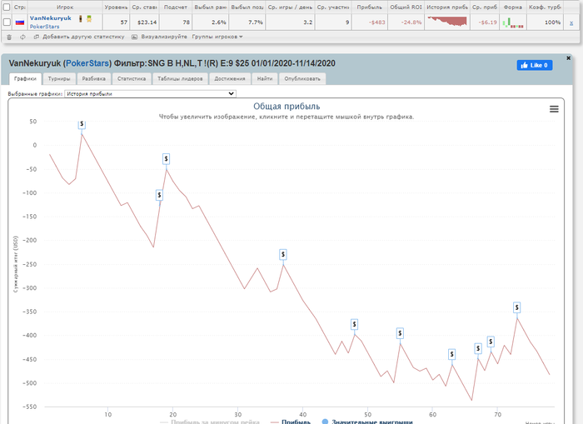Click $ win marker at game 73

(x=517, y=307)
